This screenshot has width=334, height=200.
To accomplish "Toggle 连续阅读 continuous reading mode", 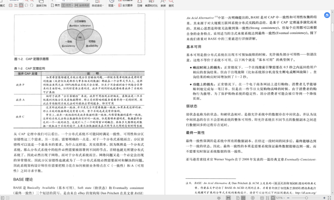I will [82, 5].
